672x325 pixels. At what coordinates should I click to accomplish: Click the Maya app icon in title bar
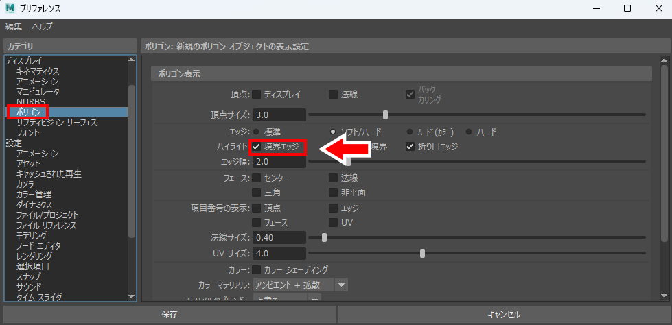click(10, 9)
